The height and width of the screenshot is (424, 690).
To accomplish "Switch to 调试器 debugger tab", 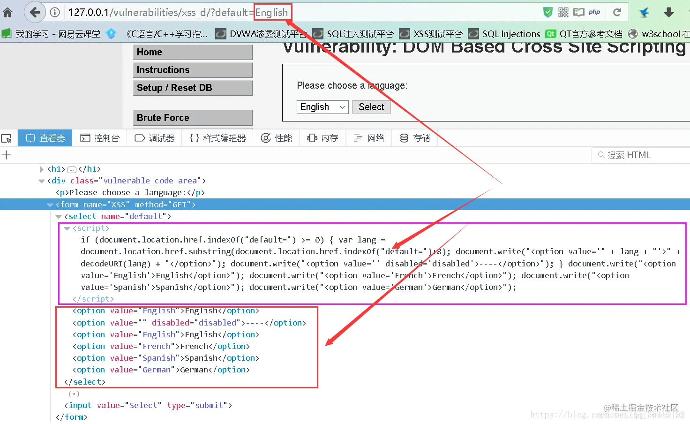I will click(x=154, y=138).
